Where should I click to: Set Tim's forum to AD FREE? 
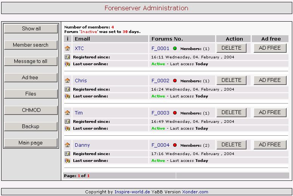270,113
